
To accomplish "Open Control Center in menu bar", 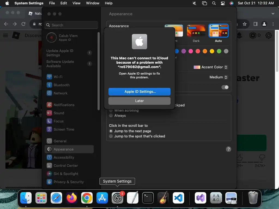I will [223, 3].
